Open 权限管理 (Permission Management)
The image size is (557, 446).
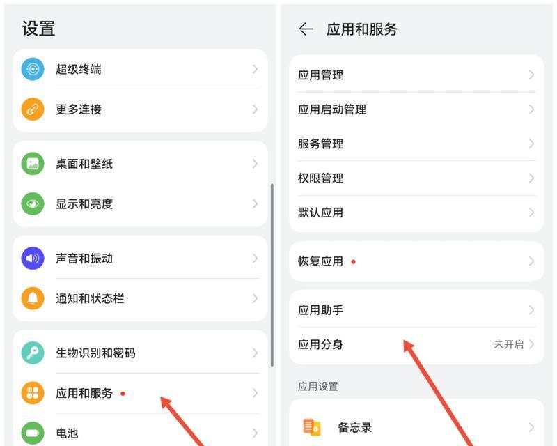tap(320, 178)
